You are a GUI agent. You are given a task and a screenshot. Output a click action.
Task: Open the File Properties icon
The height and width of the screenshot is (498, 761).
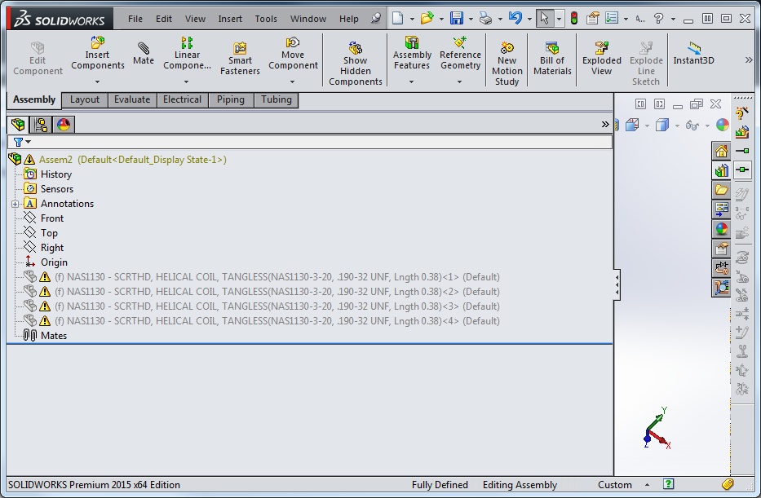592,19
